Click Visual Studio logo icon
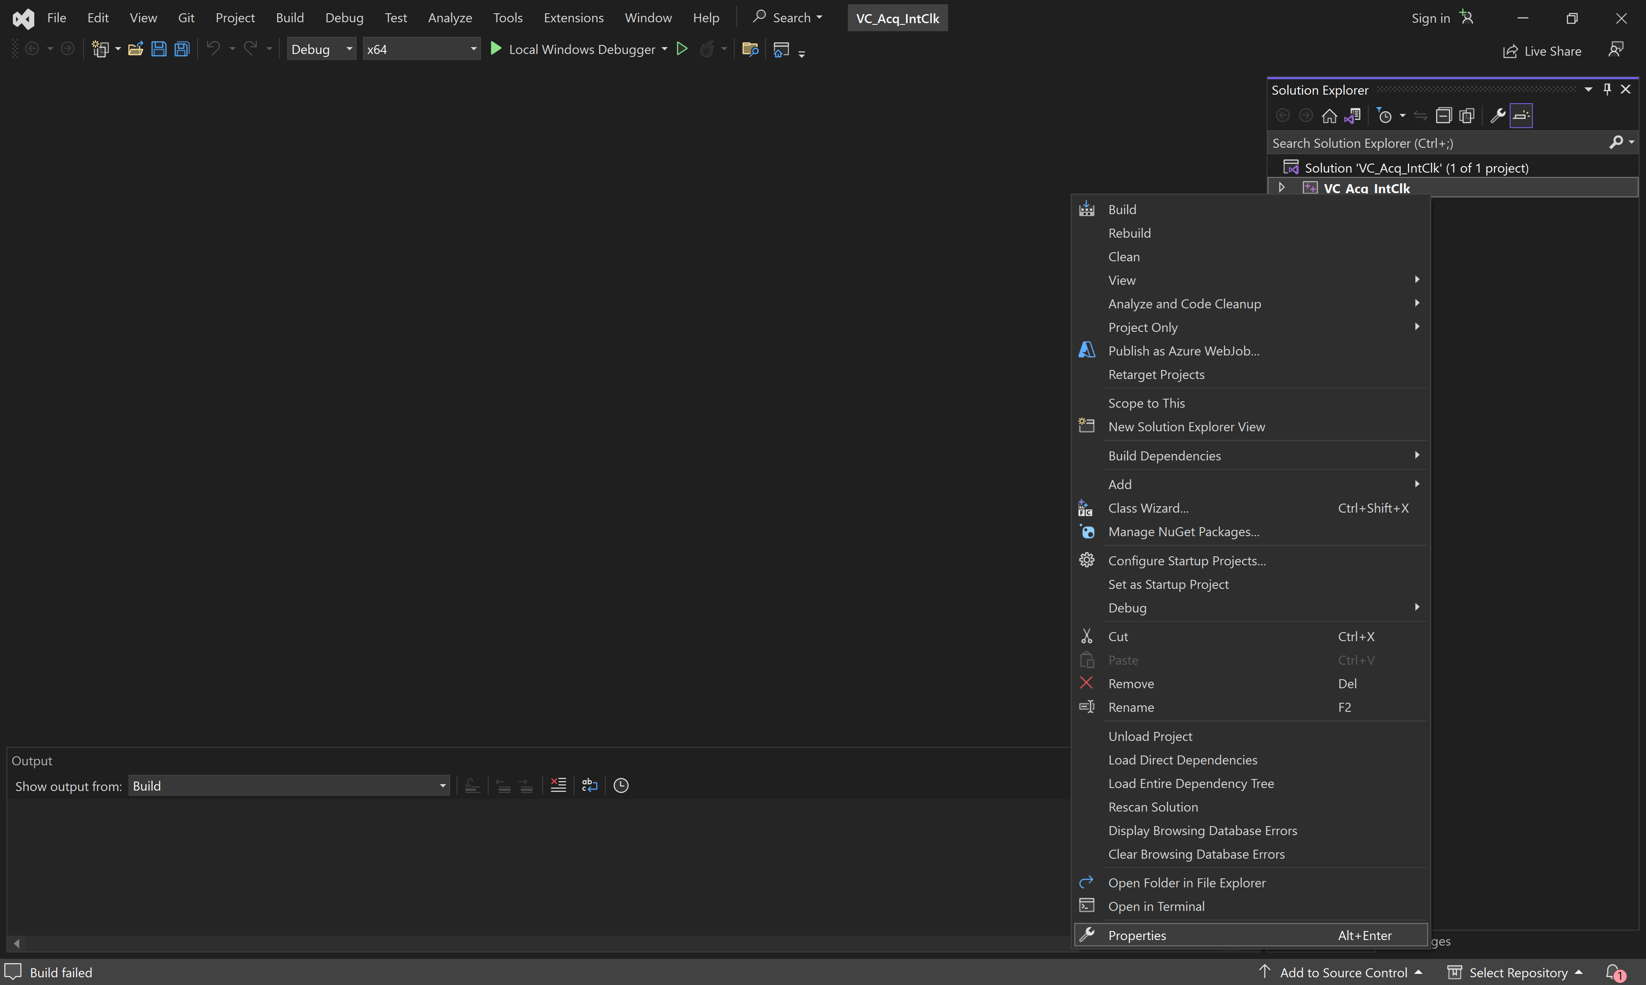This screenshot has height=985, width=1646. click(23, 18)
